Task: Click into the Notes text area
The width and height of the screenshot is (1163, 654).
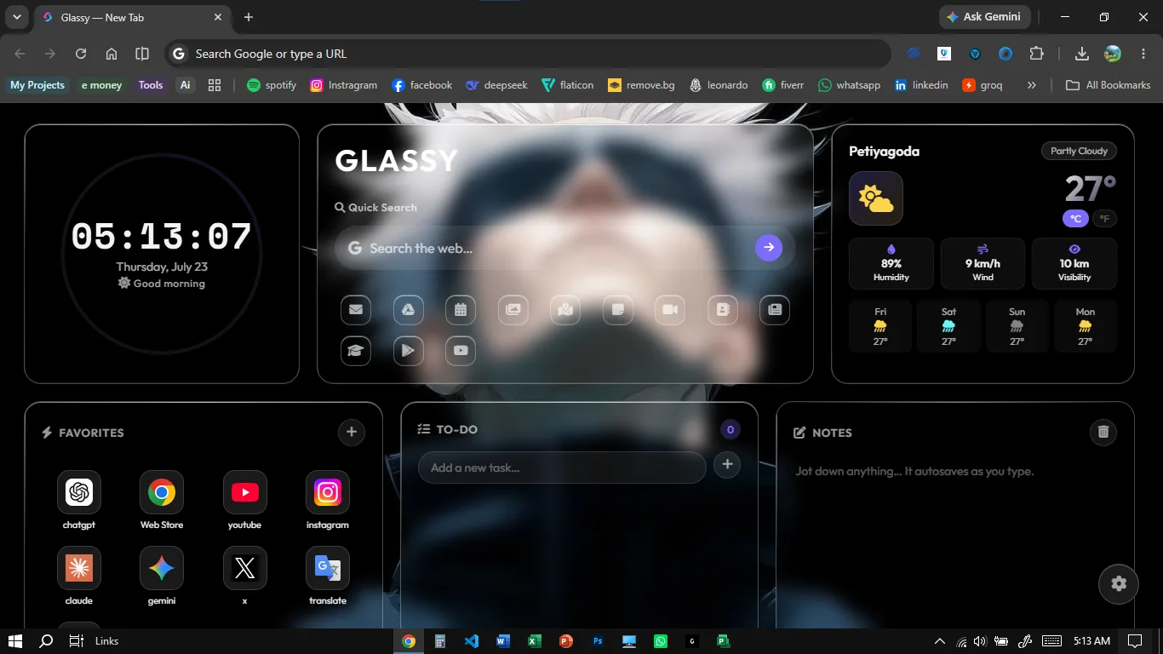Action: 955,545
